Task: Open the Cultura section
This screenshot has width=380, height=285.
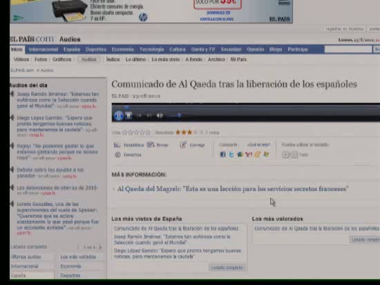Action: click(x=178, y=50)
